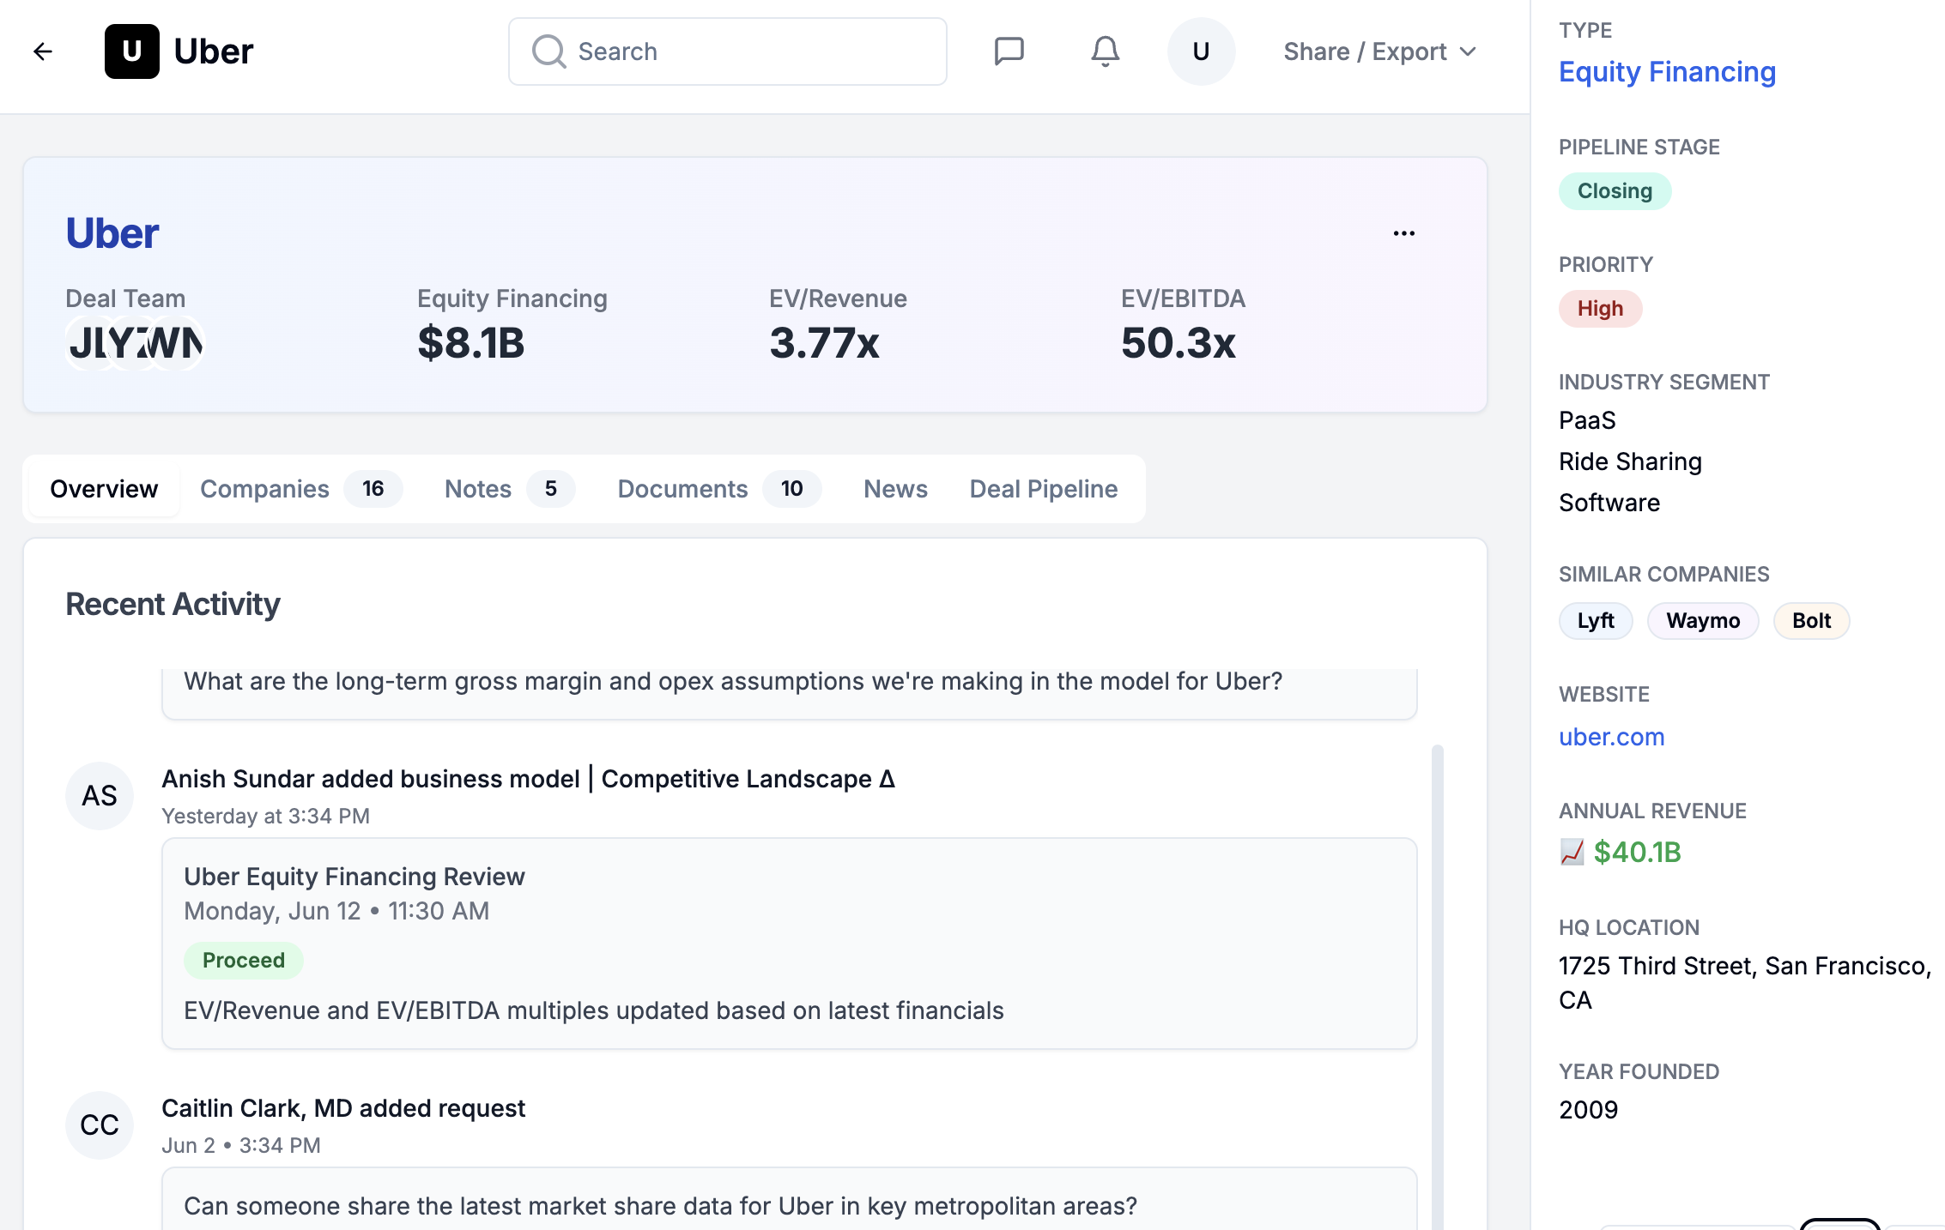
Task: Click the 50.3x EV/EBITDA value
Action: pyautogui.click(x=1178, y=343)
